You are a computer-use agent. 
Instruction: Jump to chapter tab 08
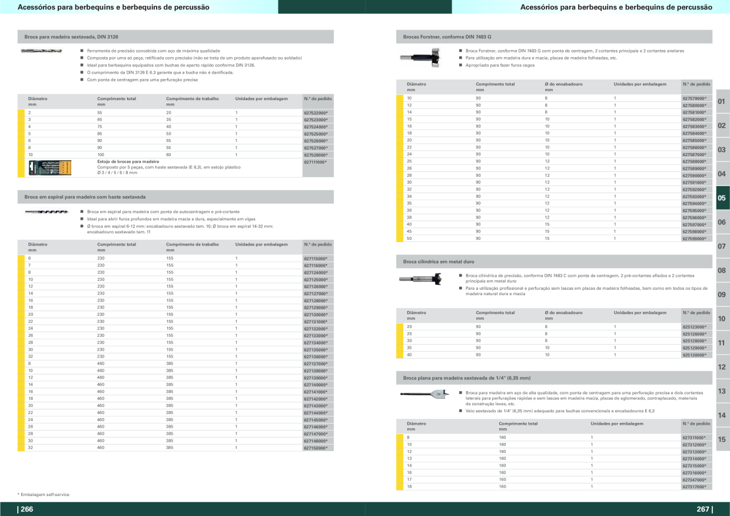point(722,270)
